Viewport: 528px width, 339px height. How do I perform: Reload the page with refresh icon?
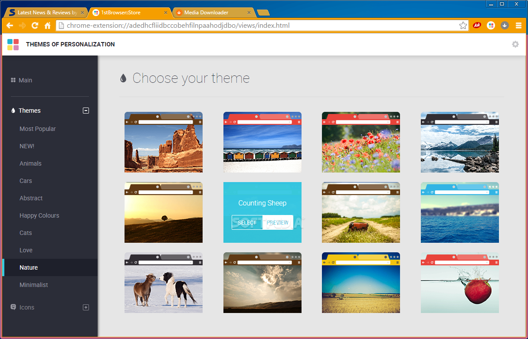(35, 26)
